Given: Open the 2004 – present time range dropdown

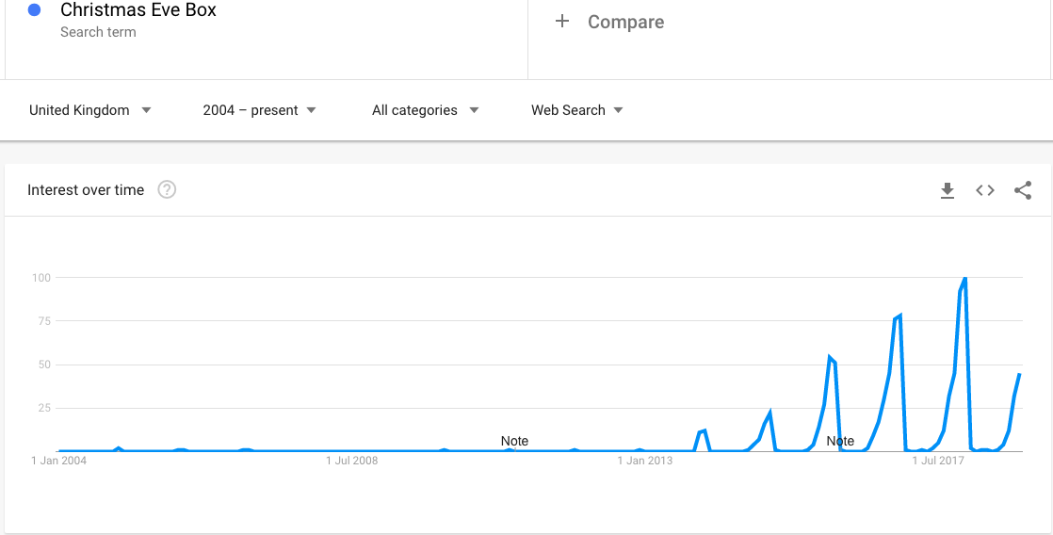Looking at the screenshot, I should tap(259, 110).
